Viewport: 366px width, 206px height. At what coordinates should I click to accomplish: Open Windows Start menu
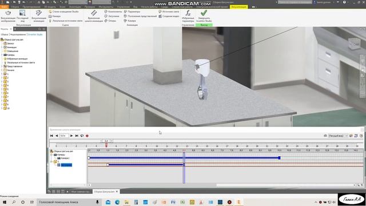(5, 202)
